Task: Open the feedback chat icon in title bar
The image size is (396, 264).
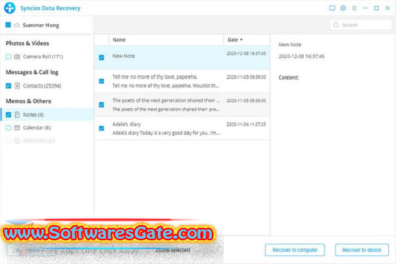Action: tap(332, 8)
